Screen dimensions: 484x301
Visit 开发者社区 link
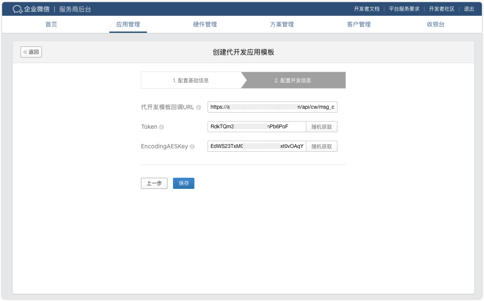442,9
